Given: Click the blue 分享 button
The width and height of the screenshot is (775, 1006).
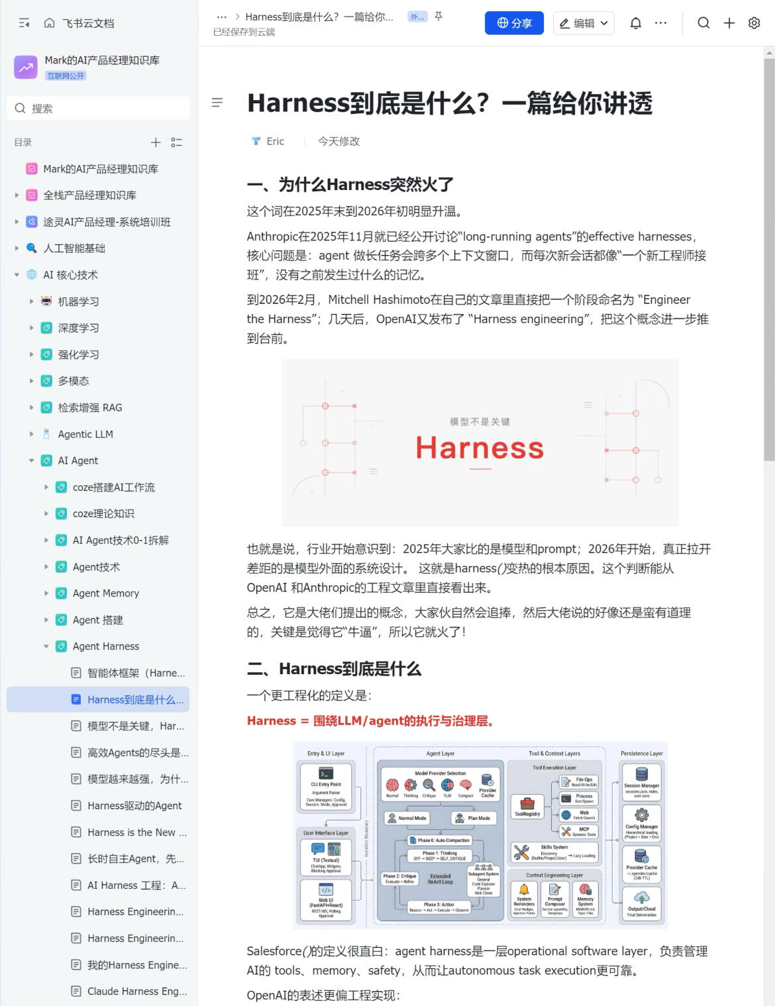Looking at the screenshot, I should pos(514,23).
